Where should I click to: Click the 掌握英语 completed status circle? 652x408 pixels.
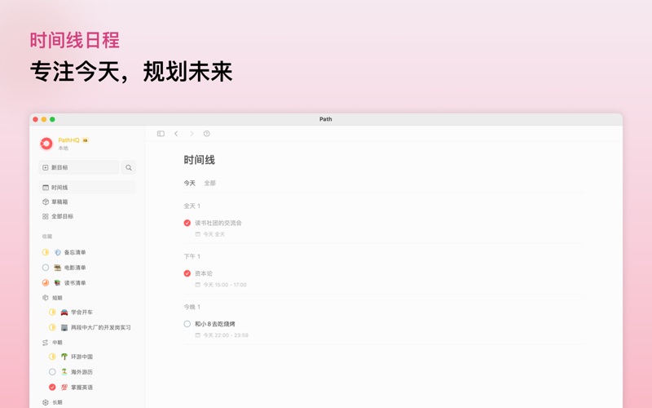click(x=52, y=388)
